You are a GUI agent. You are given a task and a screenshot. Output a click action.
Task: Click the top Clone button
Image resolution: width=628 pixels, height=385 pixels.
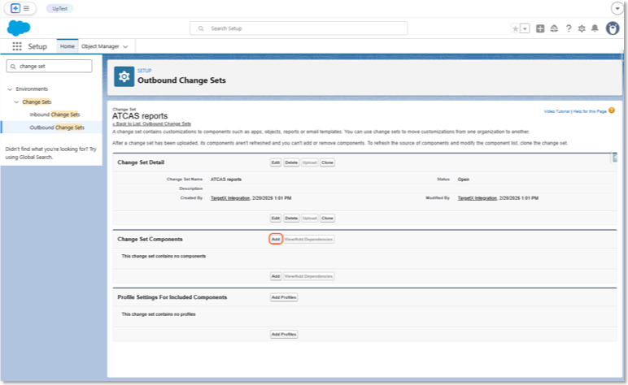click(x=327, y=162)
